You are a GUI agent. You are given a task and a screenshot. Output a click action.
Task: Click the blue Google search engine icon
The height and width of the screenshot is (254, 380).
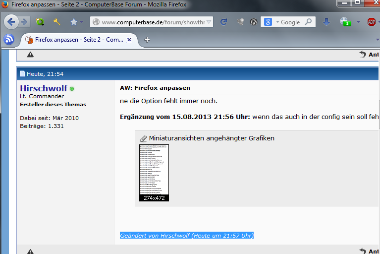(x=268, y=22)
